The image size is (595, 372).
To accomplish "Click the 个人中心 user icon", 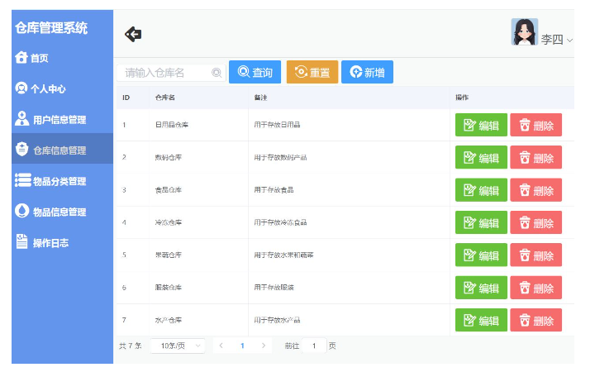I will coord(21,88).
